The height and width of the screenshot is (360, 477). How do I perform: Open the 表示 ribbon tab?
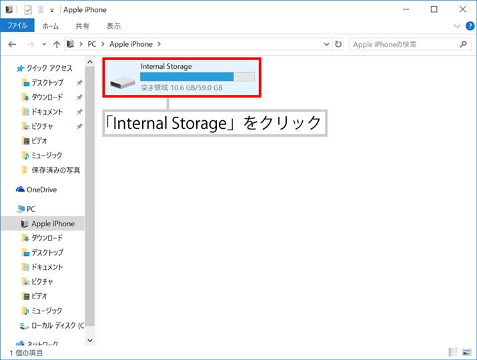(113, 26)
